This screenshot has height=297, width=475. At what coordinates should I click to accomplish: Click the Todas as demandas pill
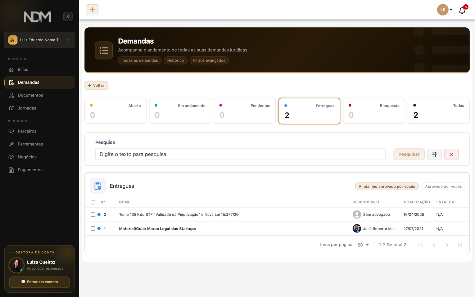pos(140,60)
